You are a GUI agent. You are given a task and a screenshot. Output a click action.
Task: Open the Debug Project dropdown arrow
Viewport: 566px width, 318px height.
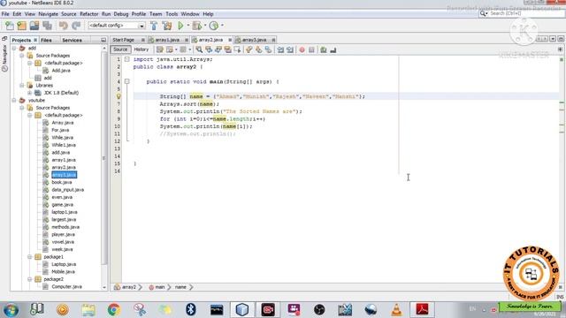tap(205, 26)
